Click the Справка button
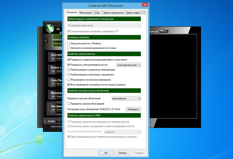This screenshot has width=233, height=159. pos(139,153)
